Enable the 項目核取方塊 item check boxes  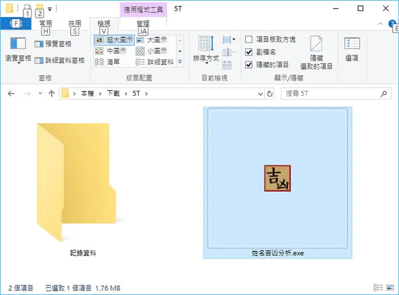click(x=249, y=39)
